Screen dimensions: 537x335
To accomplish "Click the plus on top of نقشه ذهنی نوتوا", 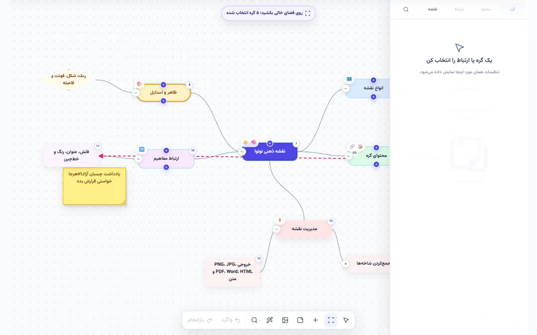I will [x=270, y=143].
